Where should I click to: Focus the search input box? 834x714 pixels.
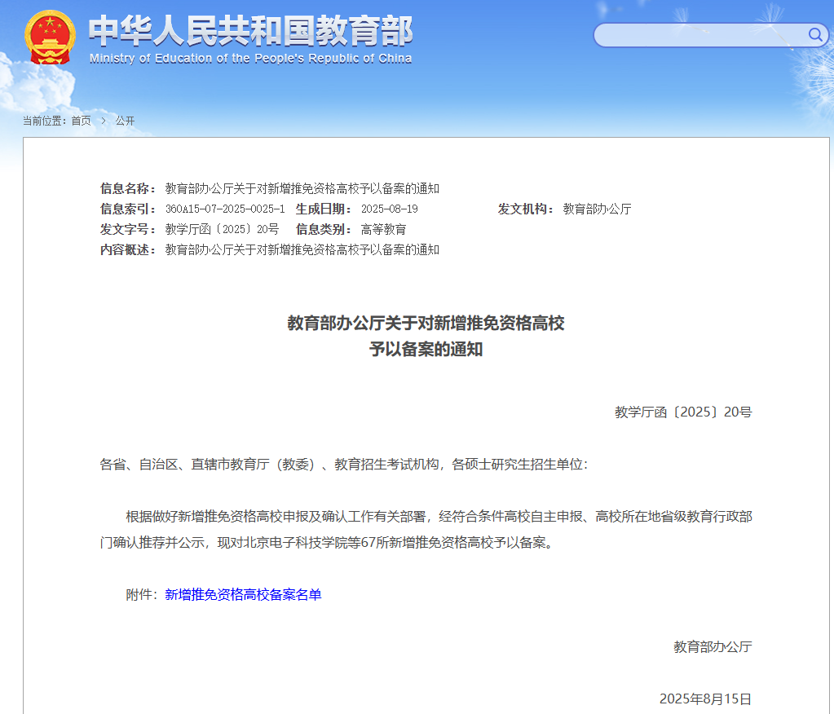[x=699, y=35]
